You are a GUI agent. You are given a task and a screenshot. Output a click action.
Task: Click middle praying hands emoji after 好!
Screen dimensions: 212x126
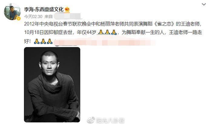[43, 41]
